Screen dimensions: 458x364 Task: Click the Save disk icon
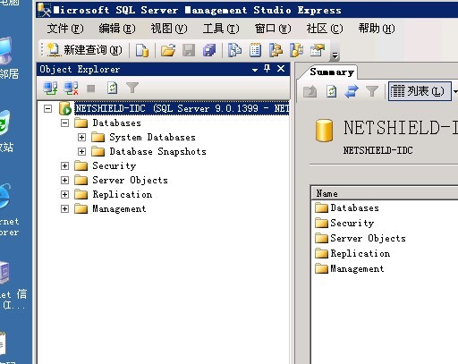(x=189, y=50)
